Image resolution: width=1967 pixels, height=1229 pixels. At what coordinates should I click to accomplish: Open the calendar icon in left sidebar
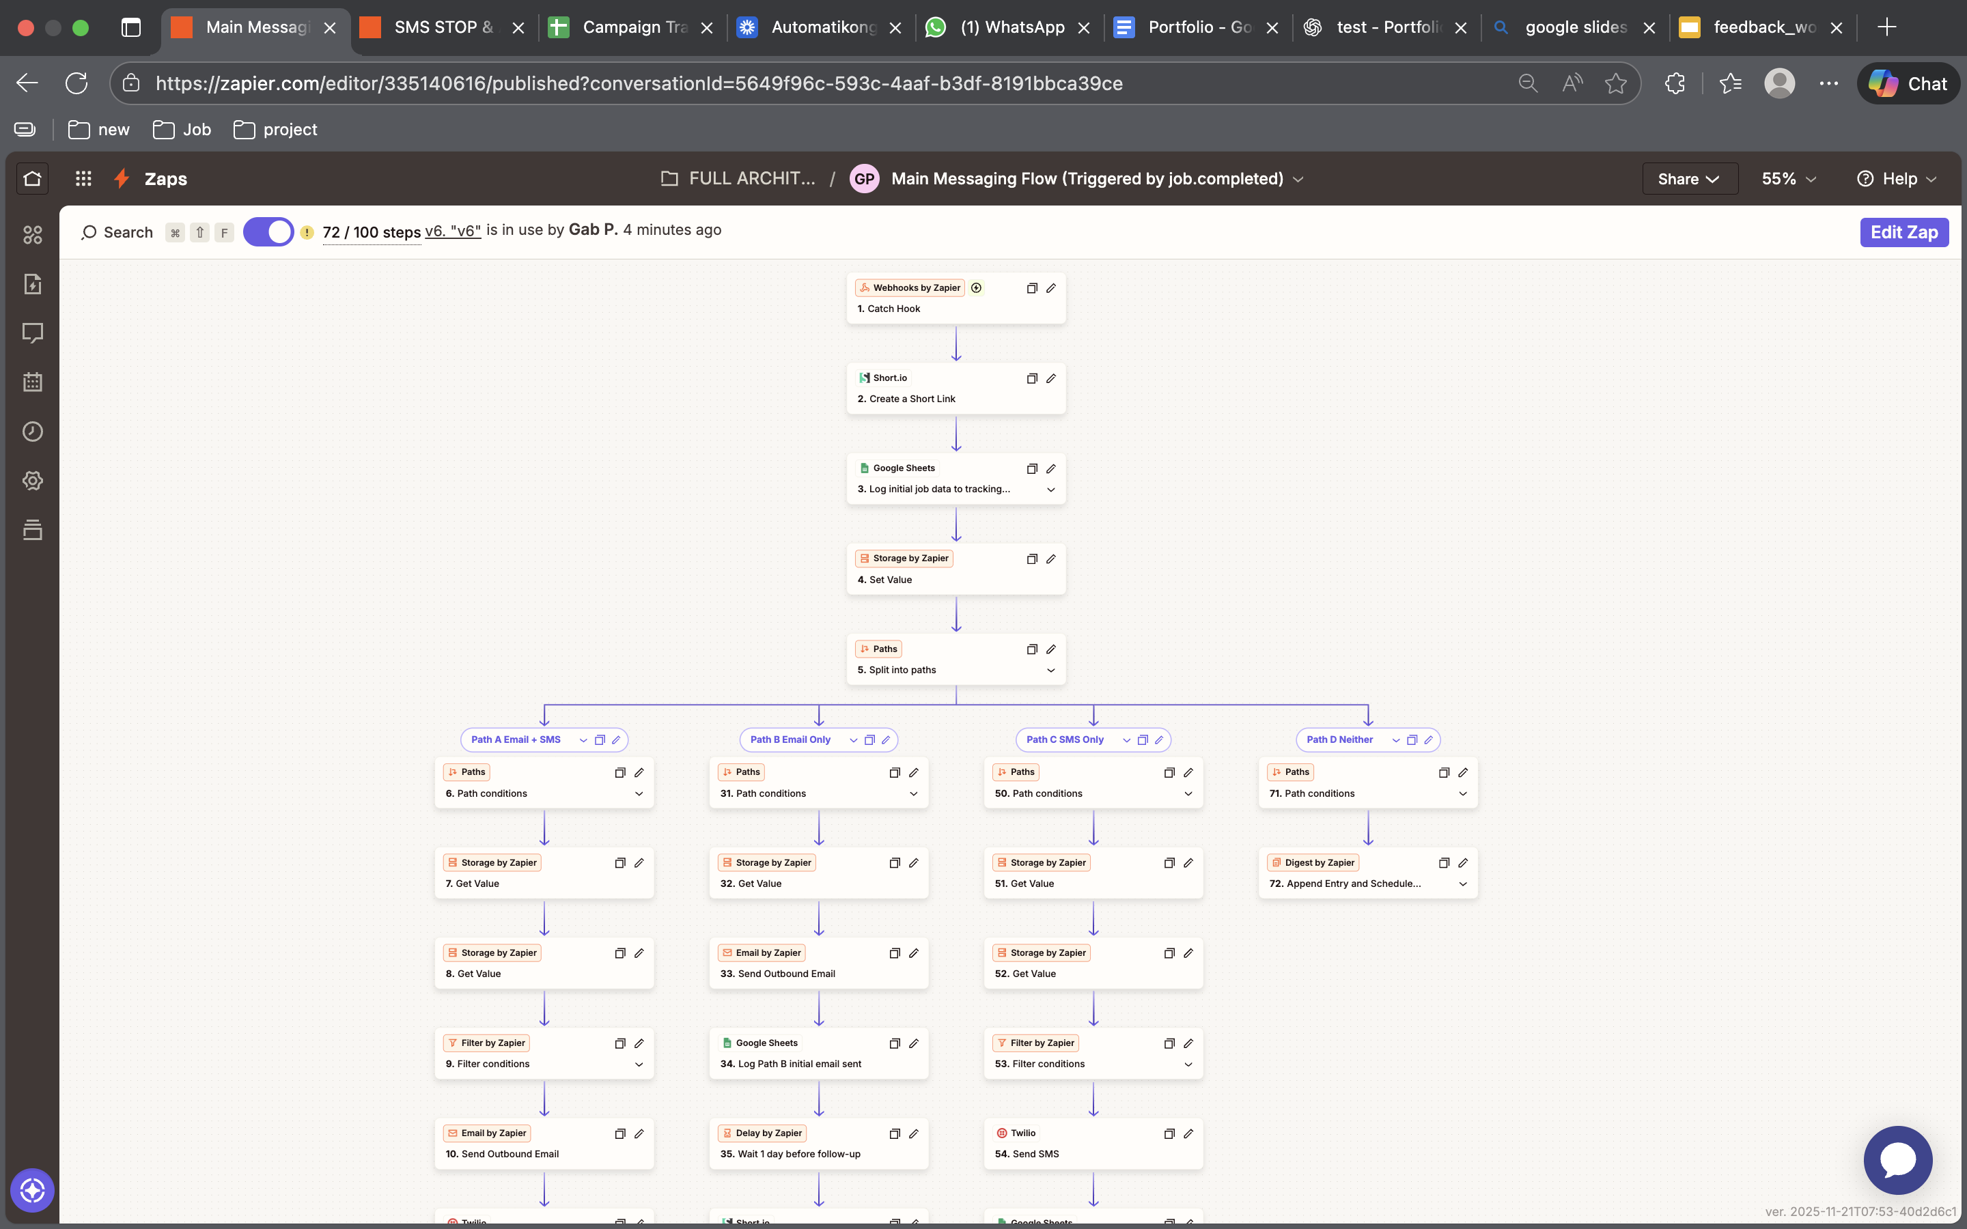point(33,382)
